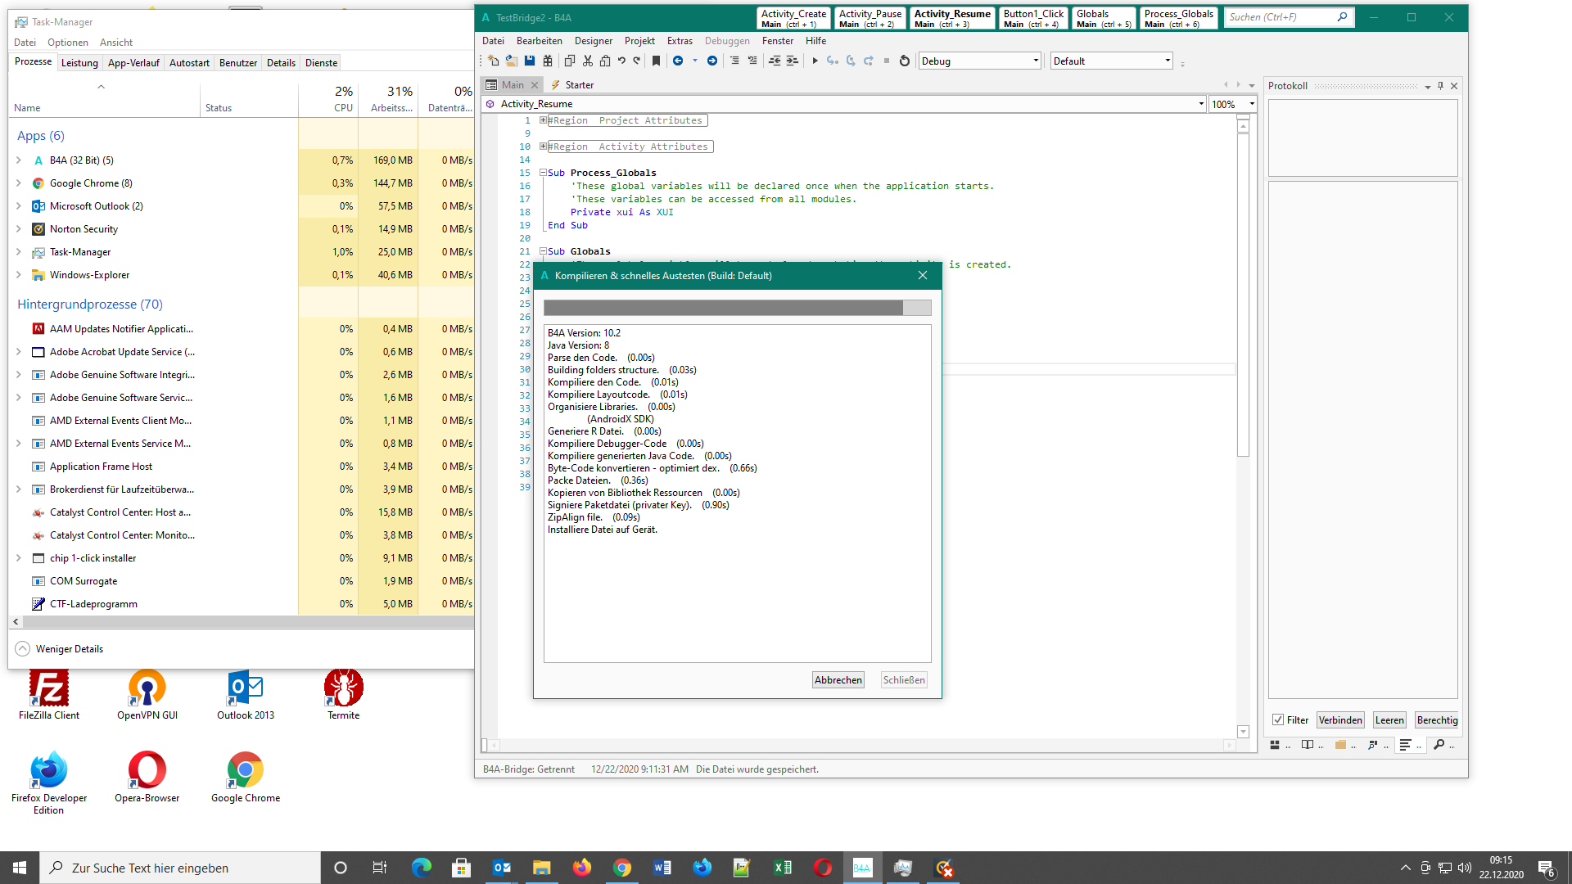The height and width of the screenshot is (884, 1572).
Task: Uncheck the Filter checkbox in Protokoll
Action: pos(1277,720)
